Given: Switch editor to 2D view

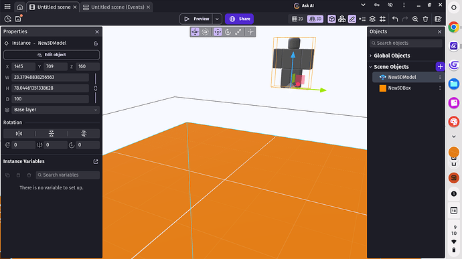Looking at the screenshot, I should pos(297,19).
